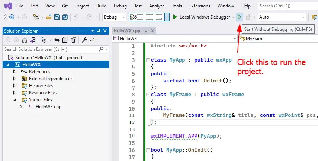This screenshot has height=161, width=318.
Task: Click the Sync with Active Document icon
Action: pyautogui.click(x=57, y=40)
